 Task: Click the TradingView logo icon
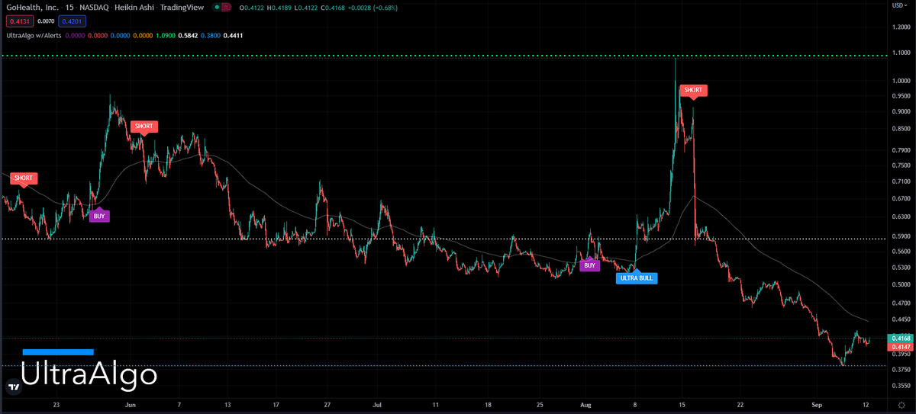click(x=13, y=387)
